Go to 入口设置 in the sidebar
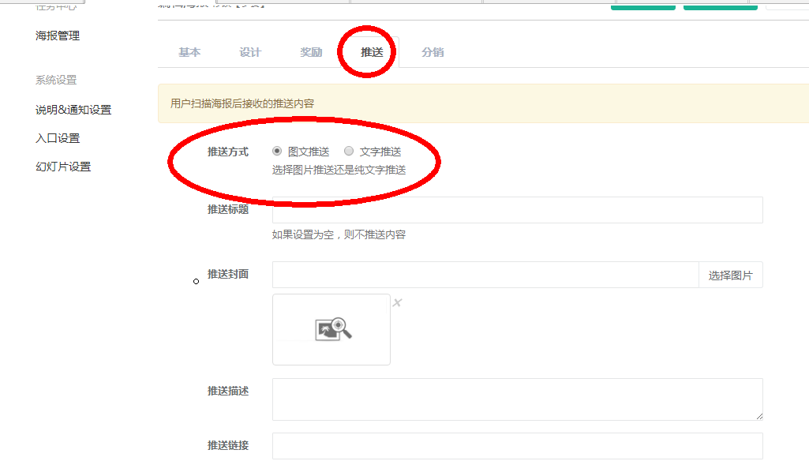This screenshot has height=476, width=809. coord(58,138)
